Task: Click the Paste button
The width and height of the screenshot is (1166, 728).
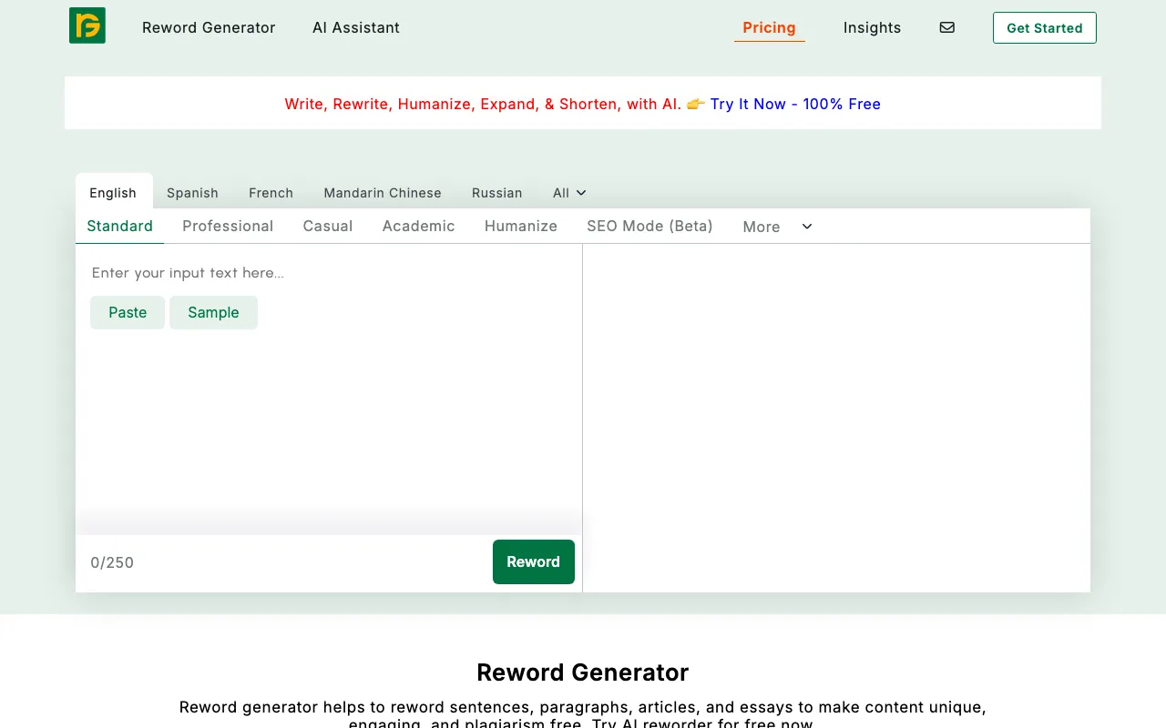Action: (128, 312)
